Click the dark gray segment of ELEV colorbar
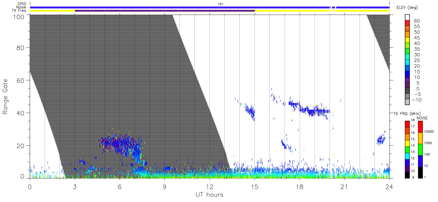The height and width of the screenshot is (202, 438). [408, 91]
